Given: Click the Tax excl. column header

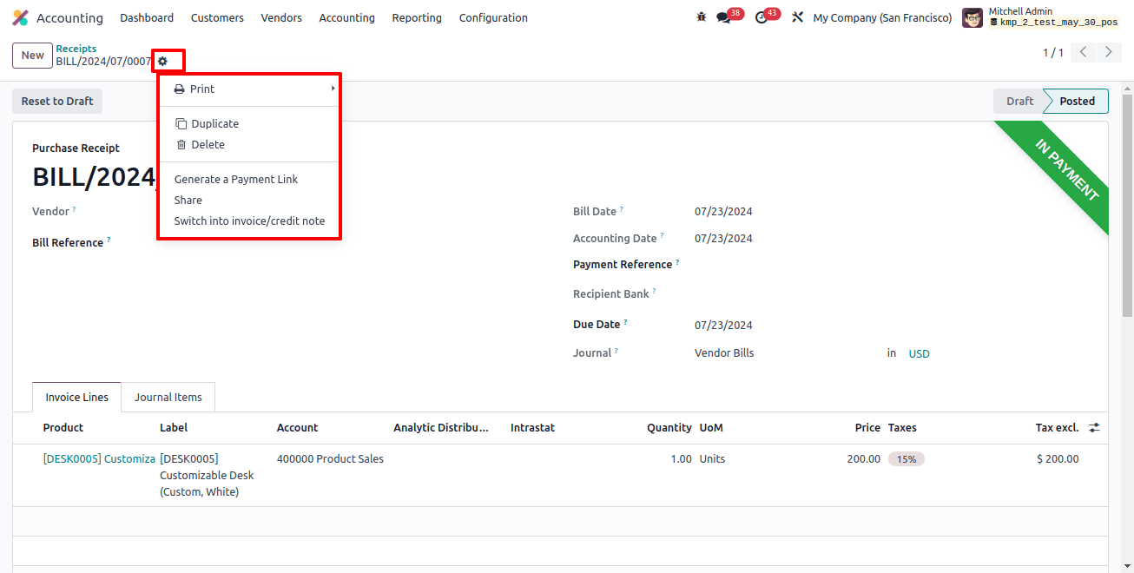Looking at the screenshot, I should tap(1057, 427).
